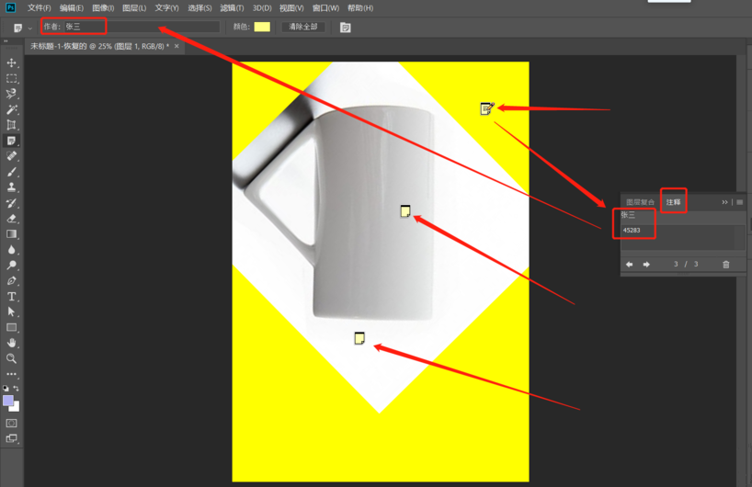Viewport: 752px width, 487px height.
Task: Switch to the 图层复合 panel tab
Action: (x=640, y=202)
